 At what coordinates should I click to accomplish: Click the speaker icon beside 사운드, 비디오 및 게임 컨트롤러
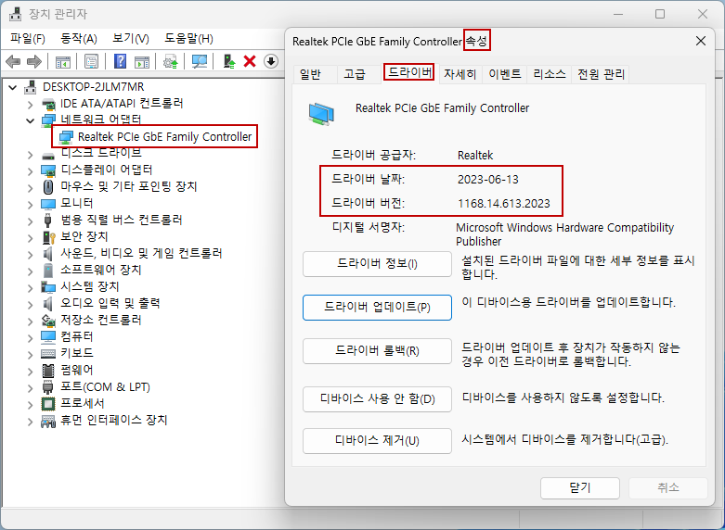[48, 254]
